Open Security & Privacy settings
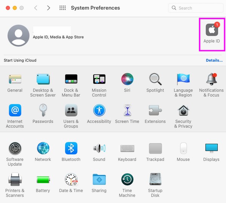 coord(183,110)
